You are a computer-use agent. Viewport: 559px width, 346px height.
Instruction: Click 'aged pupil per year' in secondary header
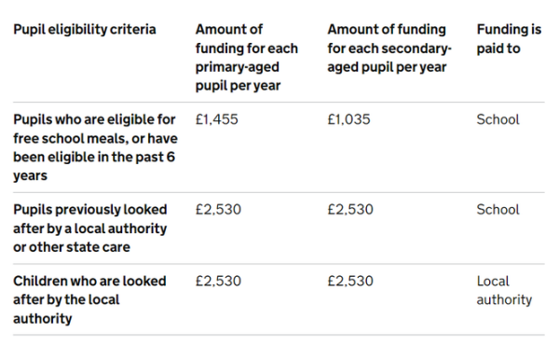tap(387, 67)
